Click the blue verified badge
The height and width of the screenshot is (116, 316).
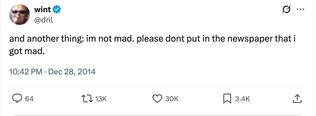pos(57,9)
